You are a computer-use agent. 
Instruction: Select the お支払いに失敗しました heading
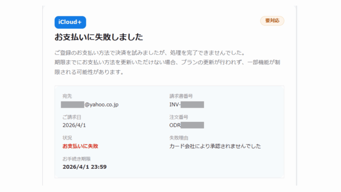(99, 37)
